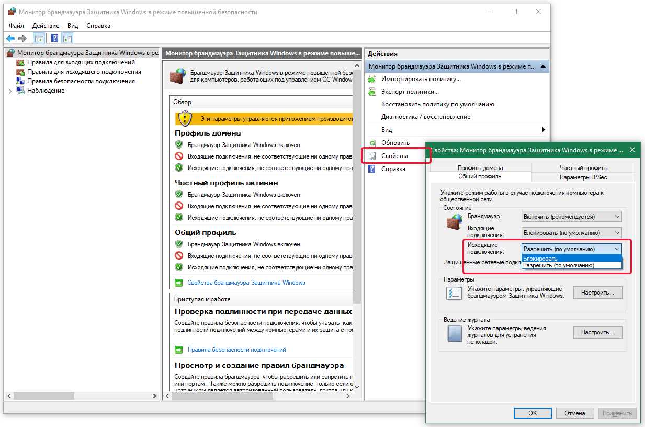The image size is (645, 427).
Task: Expand the Наблюдение tree node
Action: click(x=10, y=91)
